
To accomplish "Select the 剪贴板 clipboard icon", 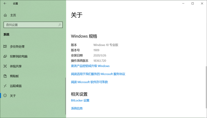I will tap(5, 76).
